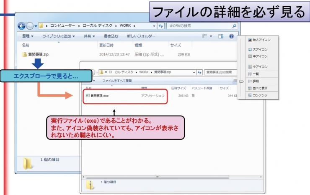Select ローカル ディスク in WORK window breadcrumb
This screenshot has width=310, height=195.
click(98, 25)
